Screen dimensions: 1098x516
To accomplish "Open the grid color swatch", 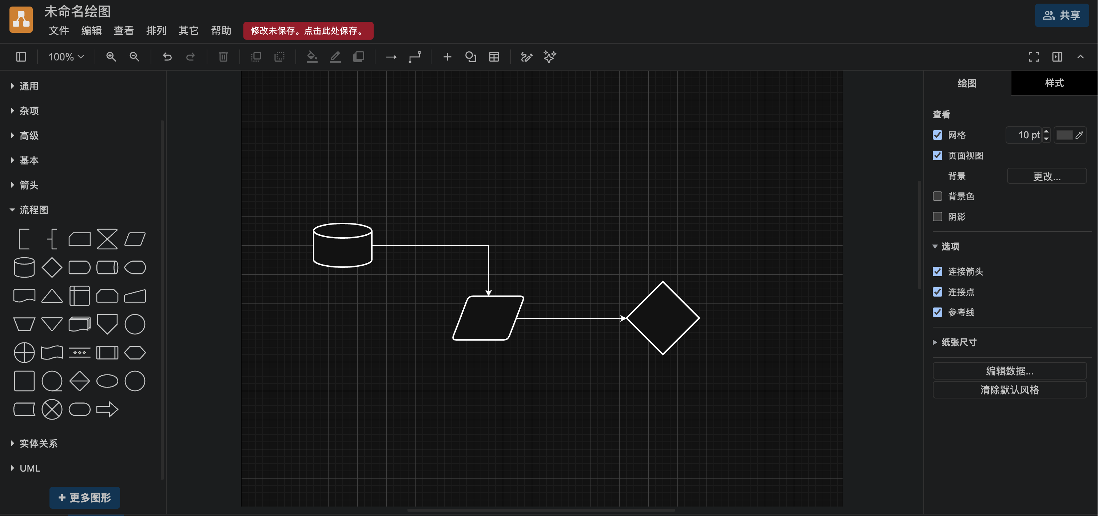I will (1070, 135).
